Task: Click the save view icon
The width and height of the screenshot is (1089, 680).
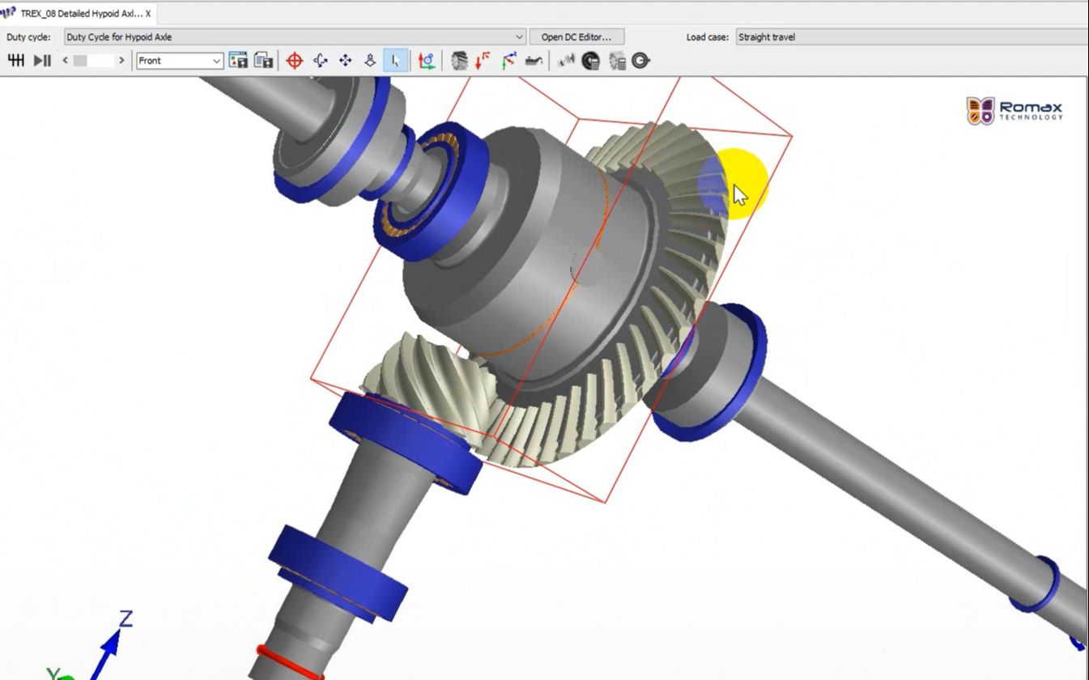Action: point(238,61)
